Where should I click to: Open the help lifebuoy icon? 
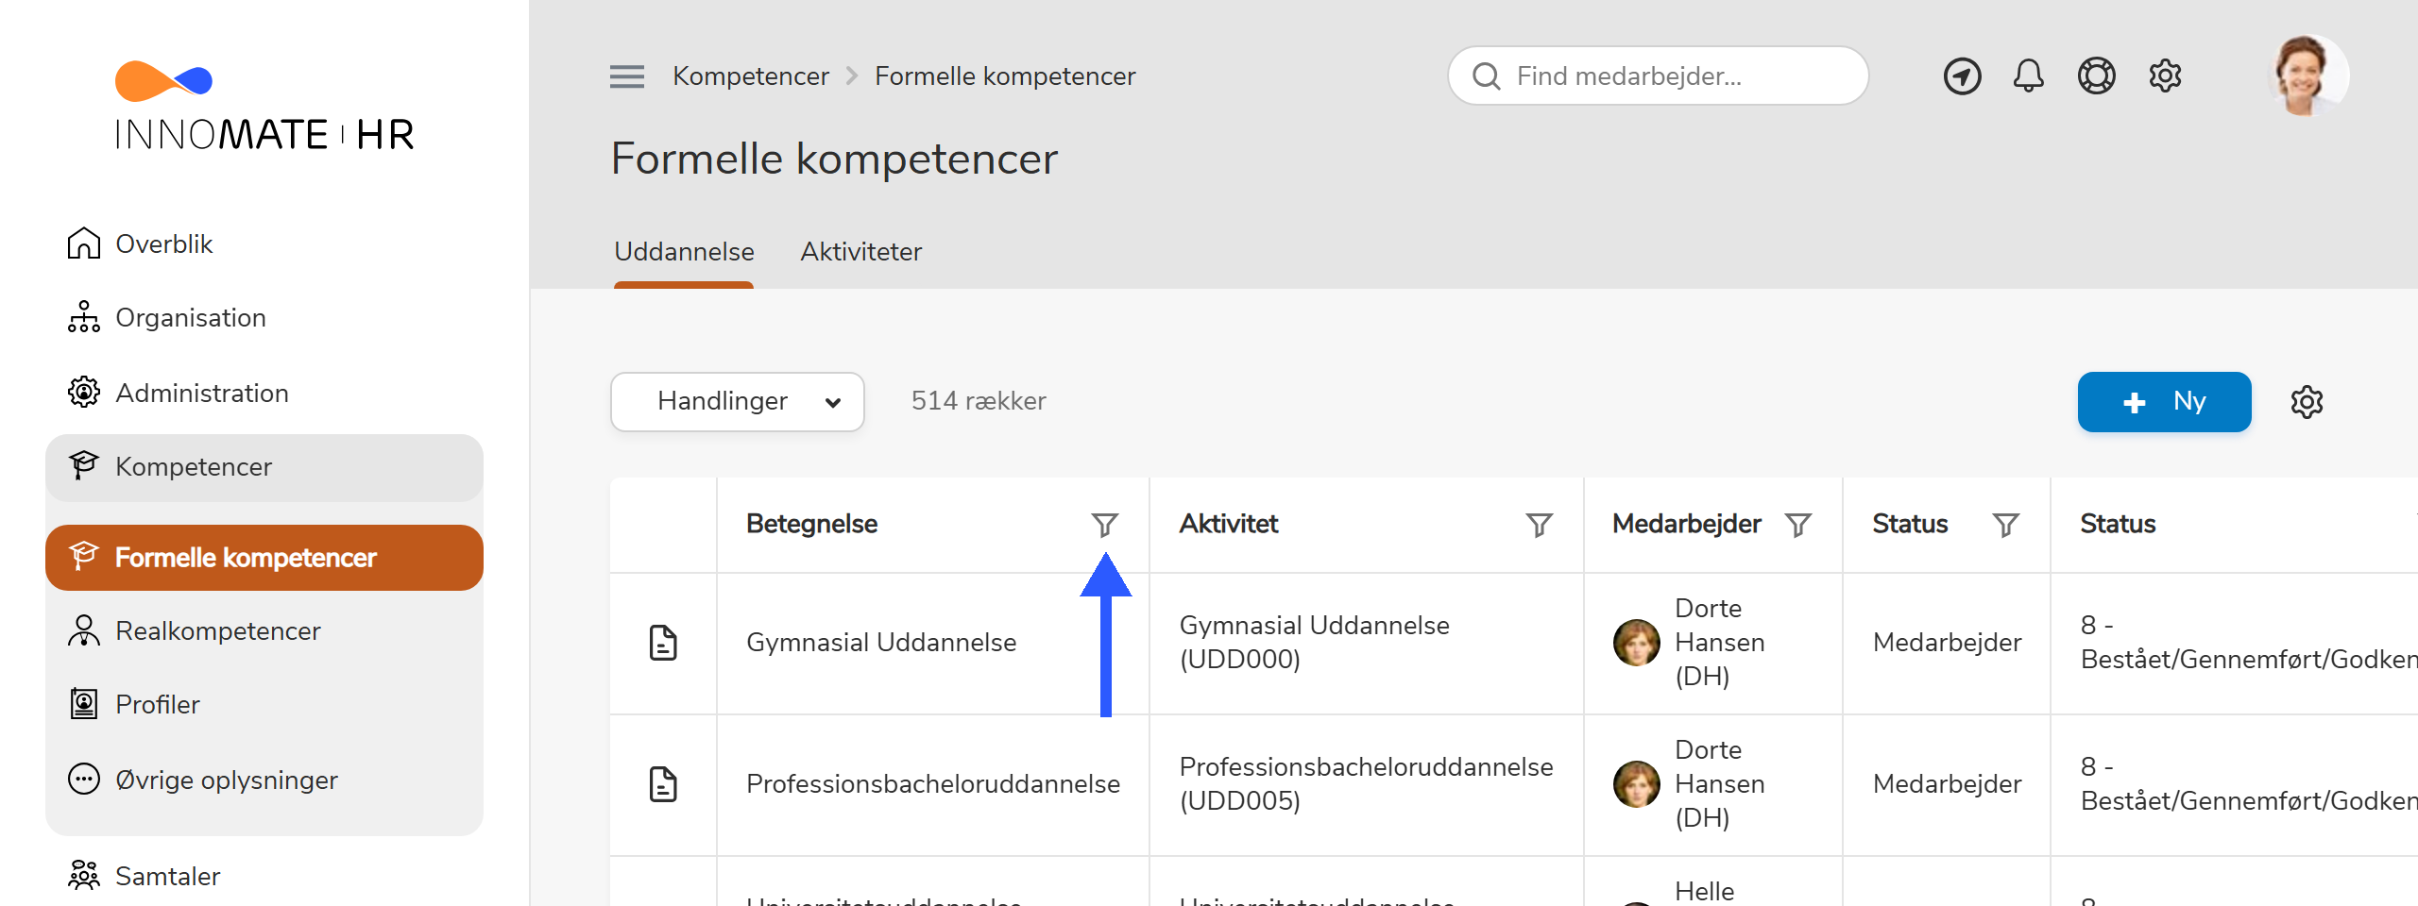pyautogui.click(x=2096, y=75)
